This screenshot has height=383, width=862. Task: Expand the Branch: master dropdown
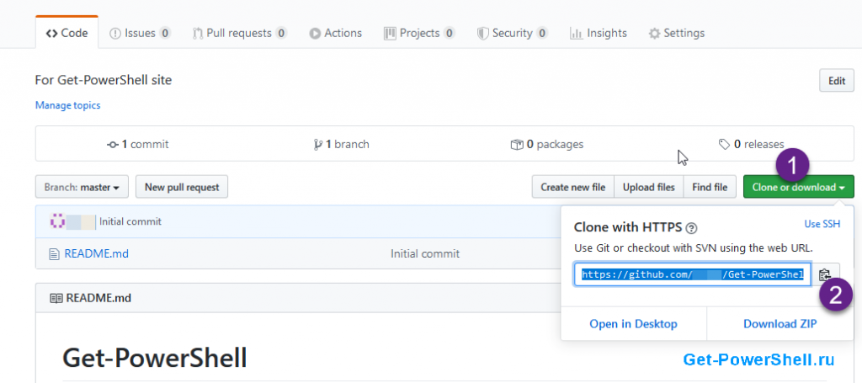coord(82,187)
